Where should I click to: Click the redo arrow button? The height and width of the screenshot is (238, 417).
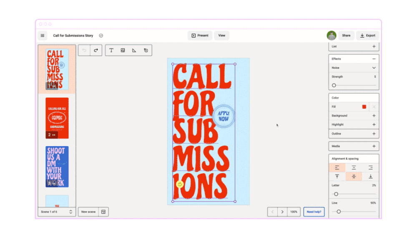click(96, 51)
